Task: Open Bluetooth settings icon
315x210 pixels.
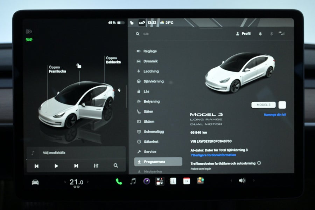Action: (x=271, y=34)
